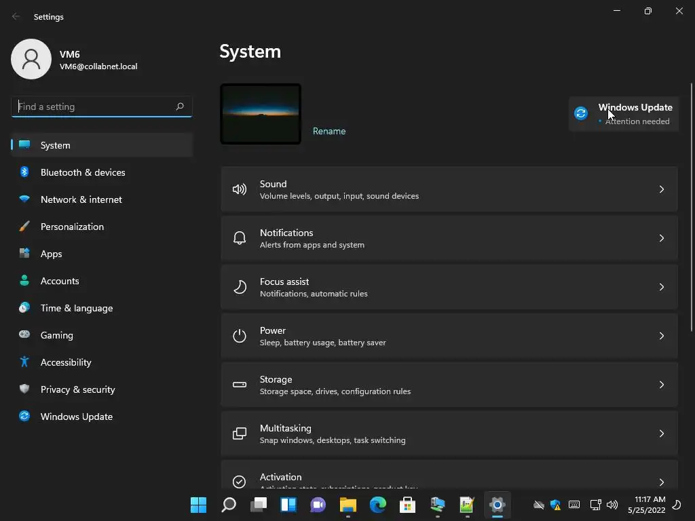Click the VM6@collabnet.local account name
Viewport: 695px width, 521px height.
[x=98, y=66]
